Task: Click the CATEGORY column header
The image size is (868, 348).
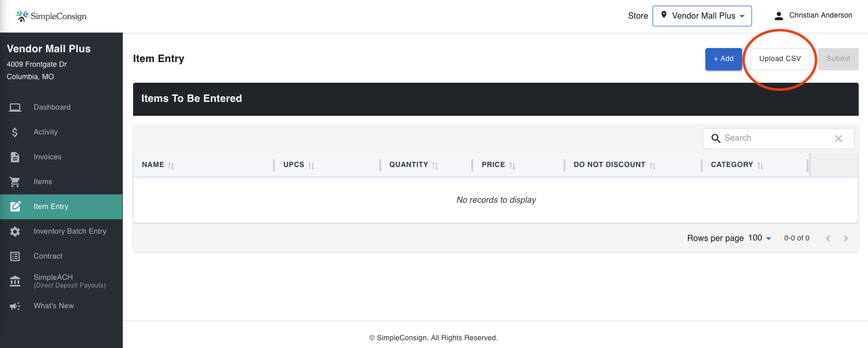Action: click(x=732, y=165)
